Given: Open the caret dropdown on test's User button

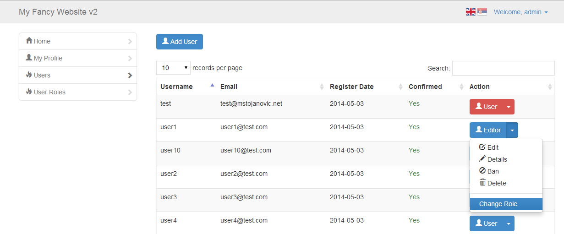Looking at the screenshot, I should point(508,107).
